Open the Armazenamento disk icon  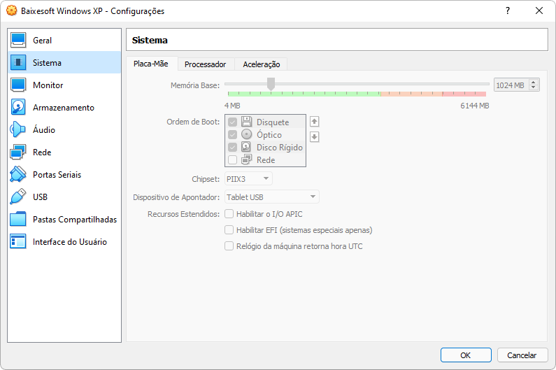17,107
